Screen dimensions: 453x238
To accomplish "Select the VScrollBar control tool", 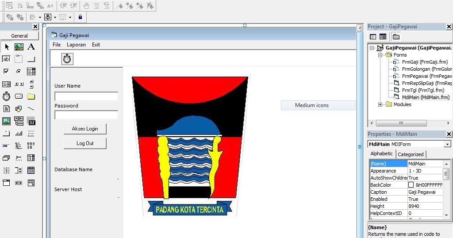I will click(31, 84).
